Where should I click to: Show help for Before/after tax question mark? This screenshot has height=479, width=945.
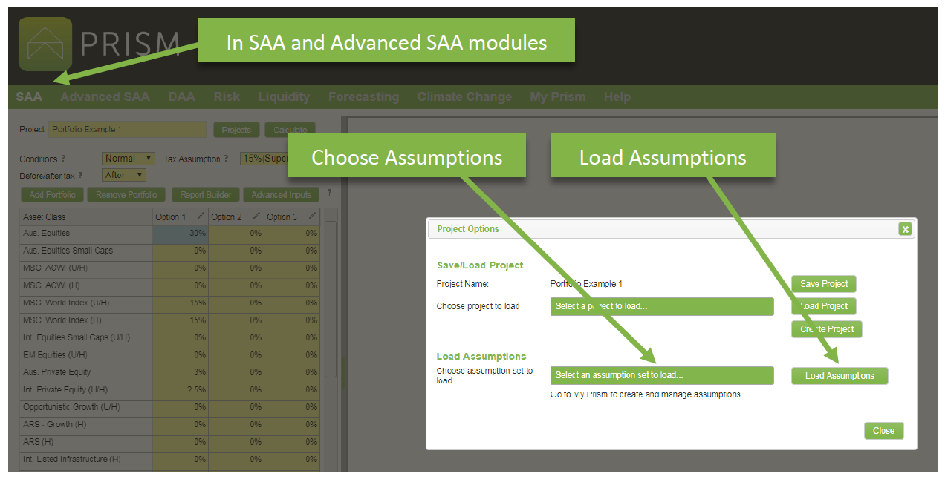click(80, 176)
